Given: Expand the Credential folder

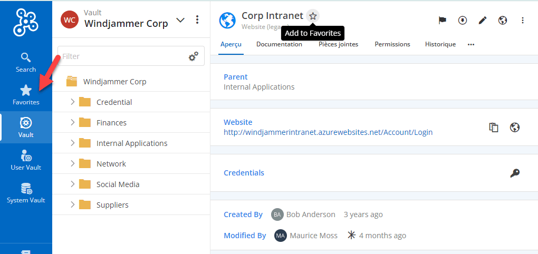Looking at the screenshot, I should (x=73, y=102).
